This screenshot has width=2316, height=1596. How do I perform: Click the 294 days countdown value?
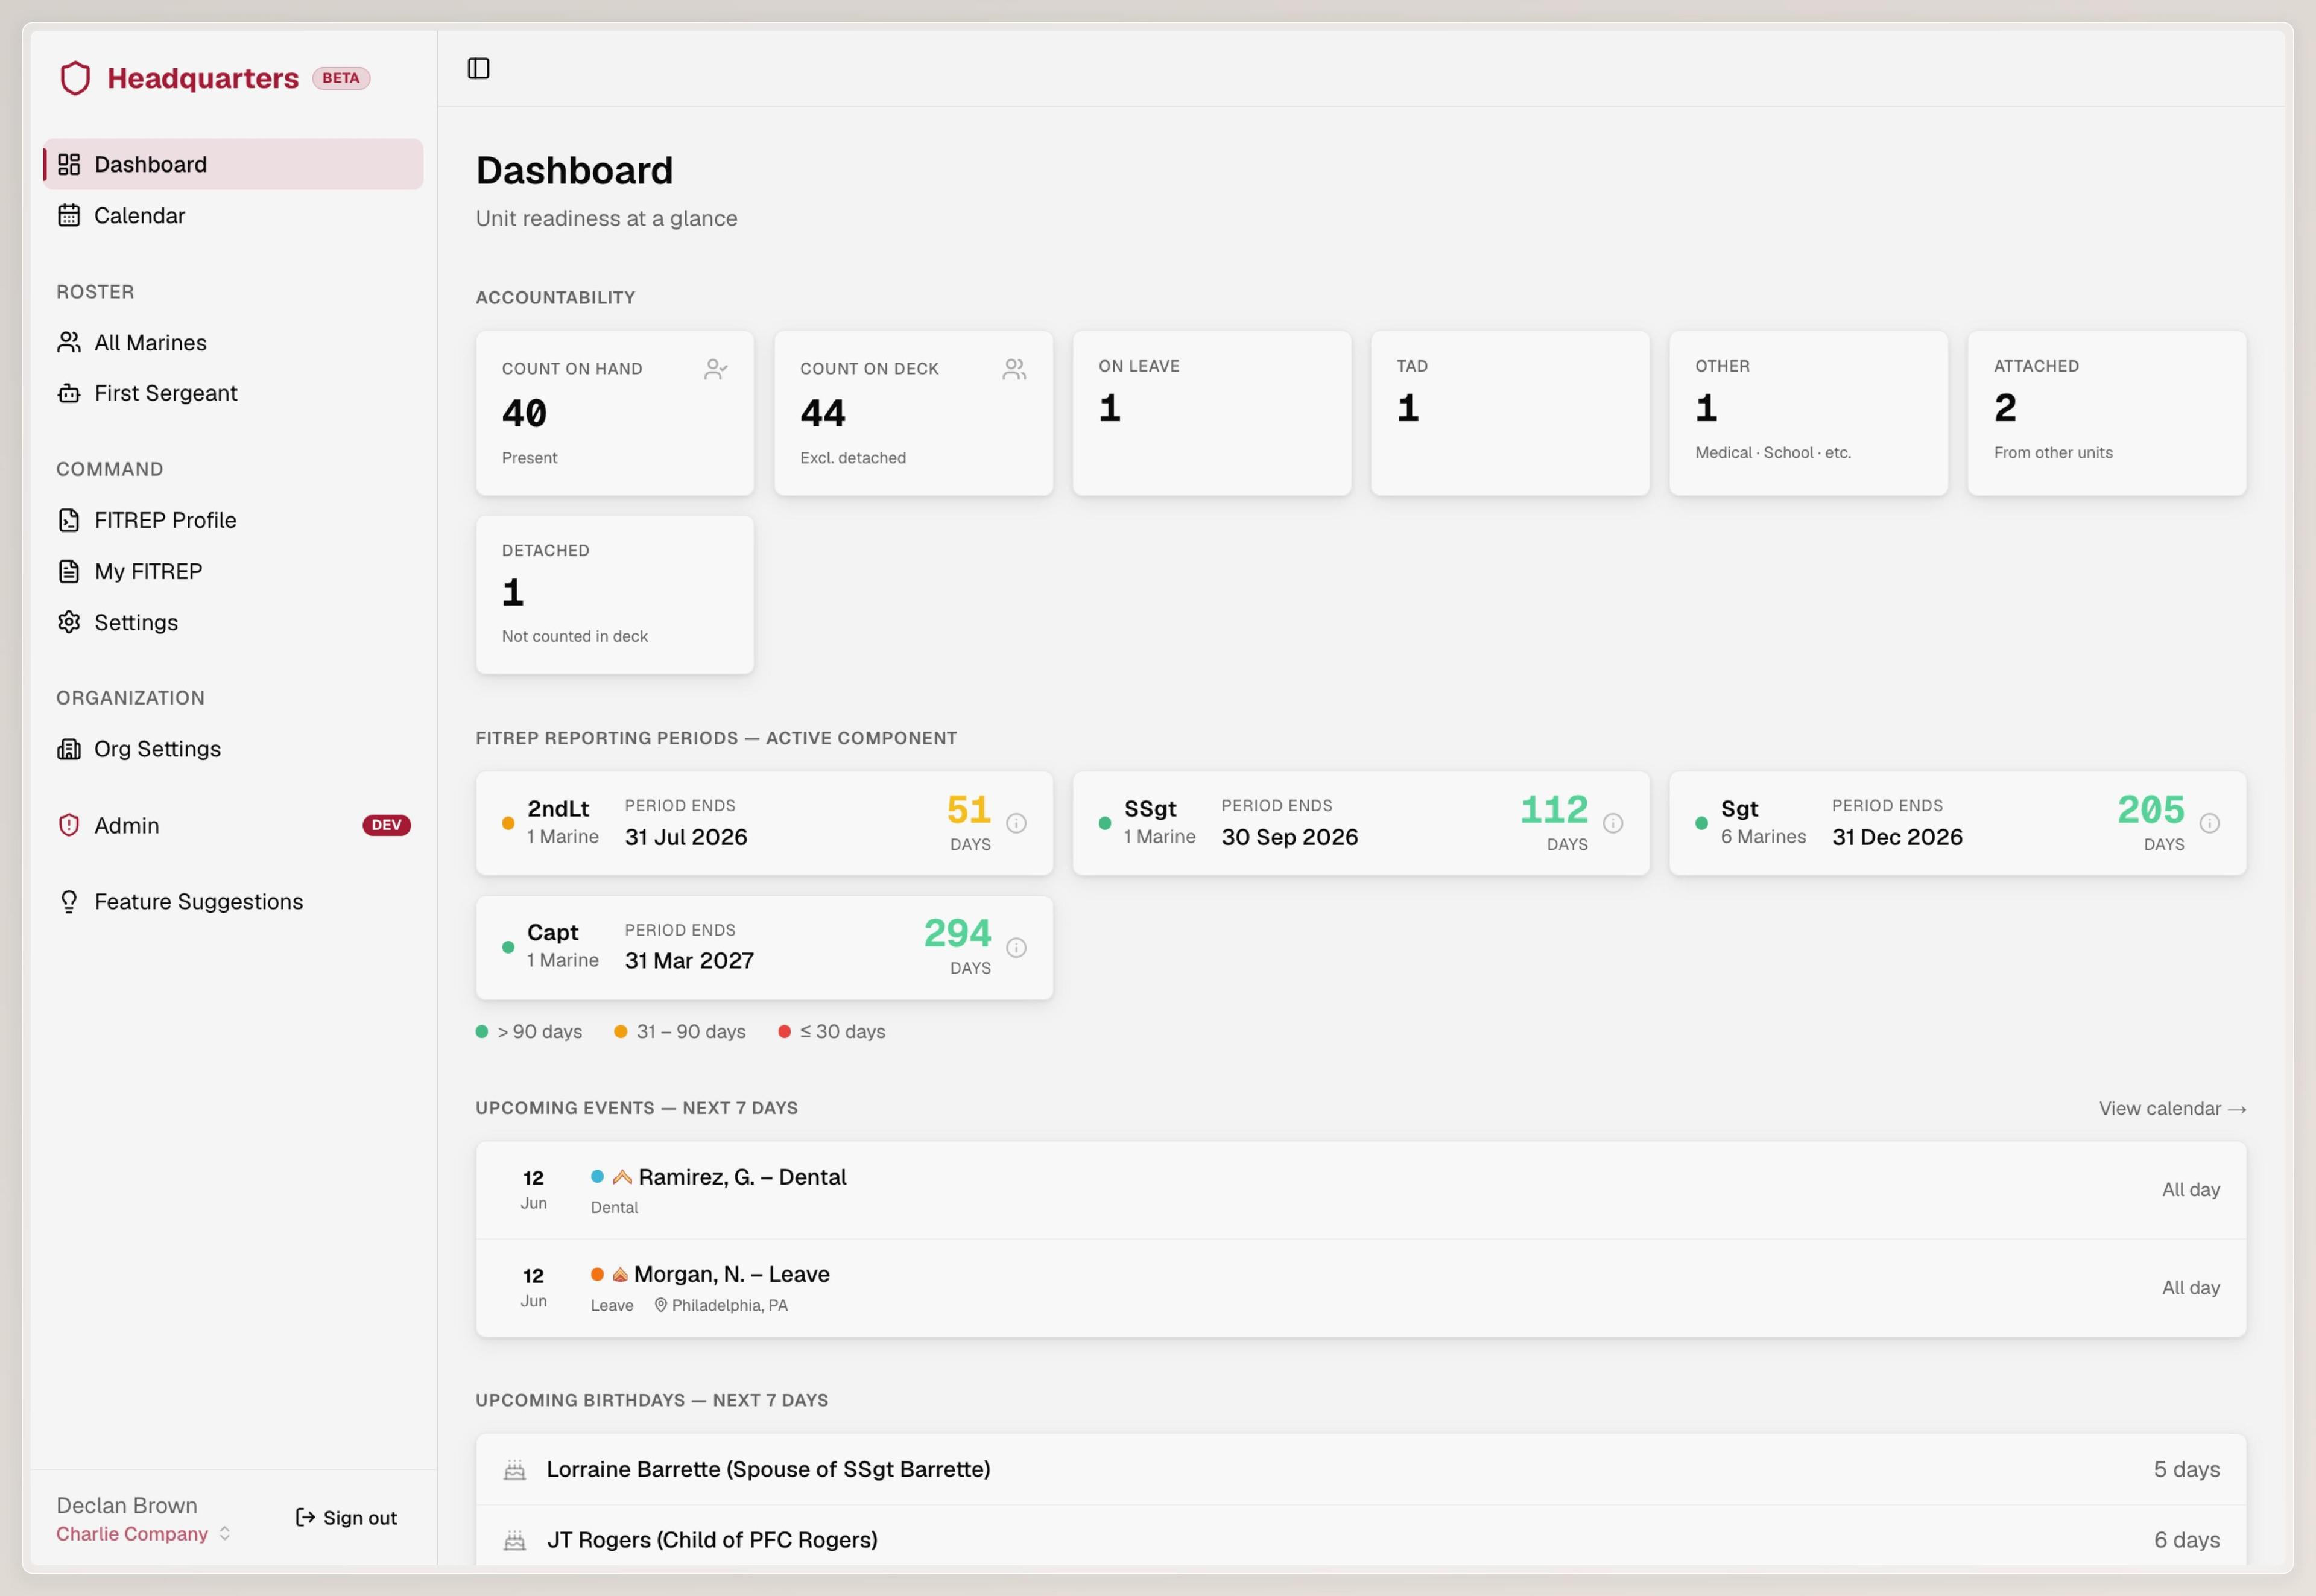(958, 933)
